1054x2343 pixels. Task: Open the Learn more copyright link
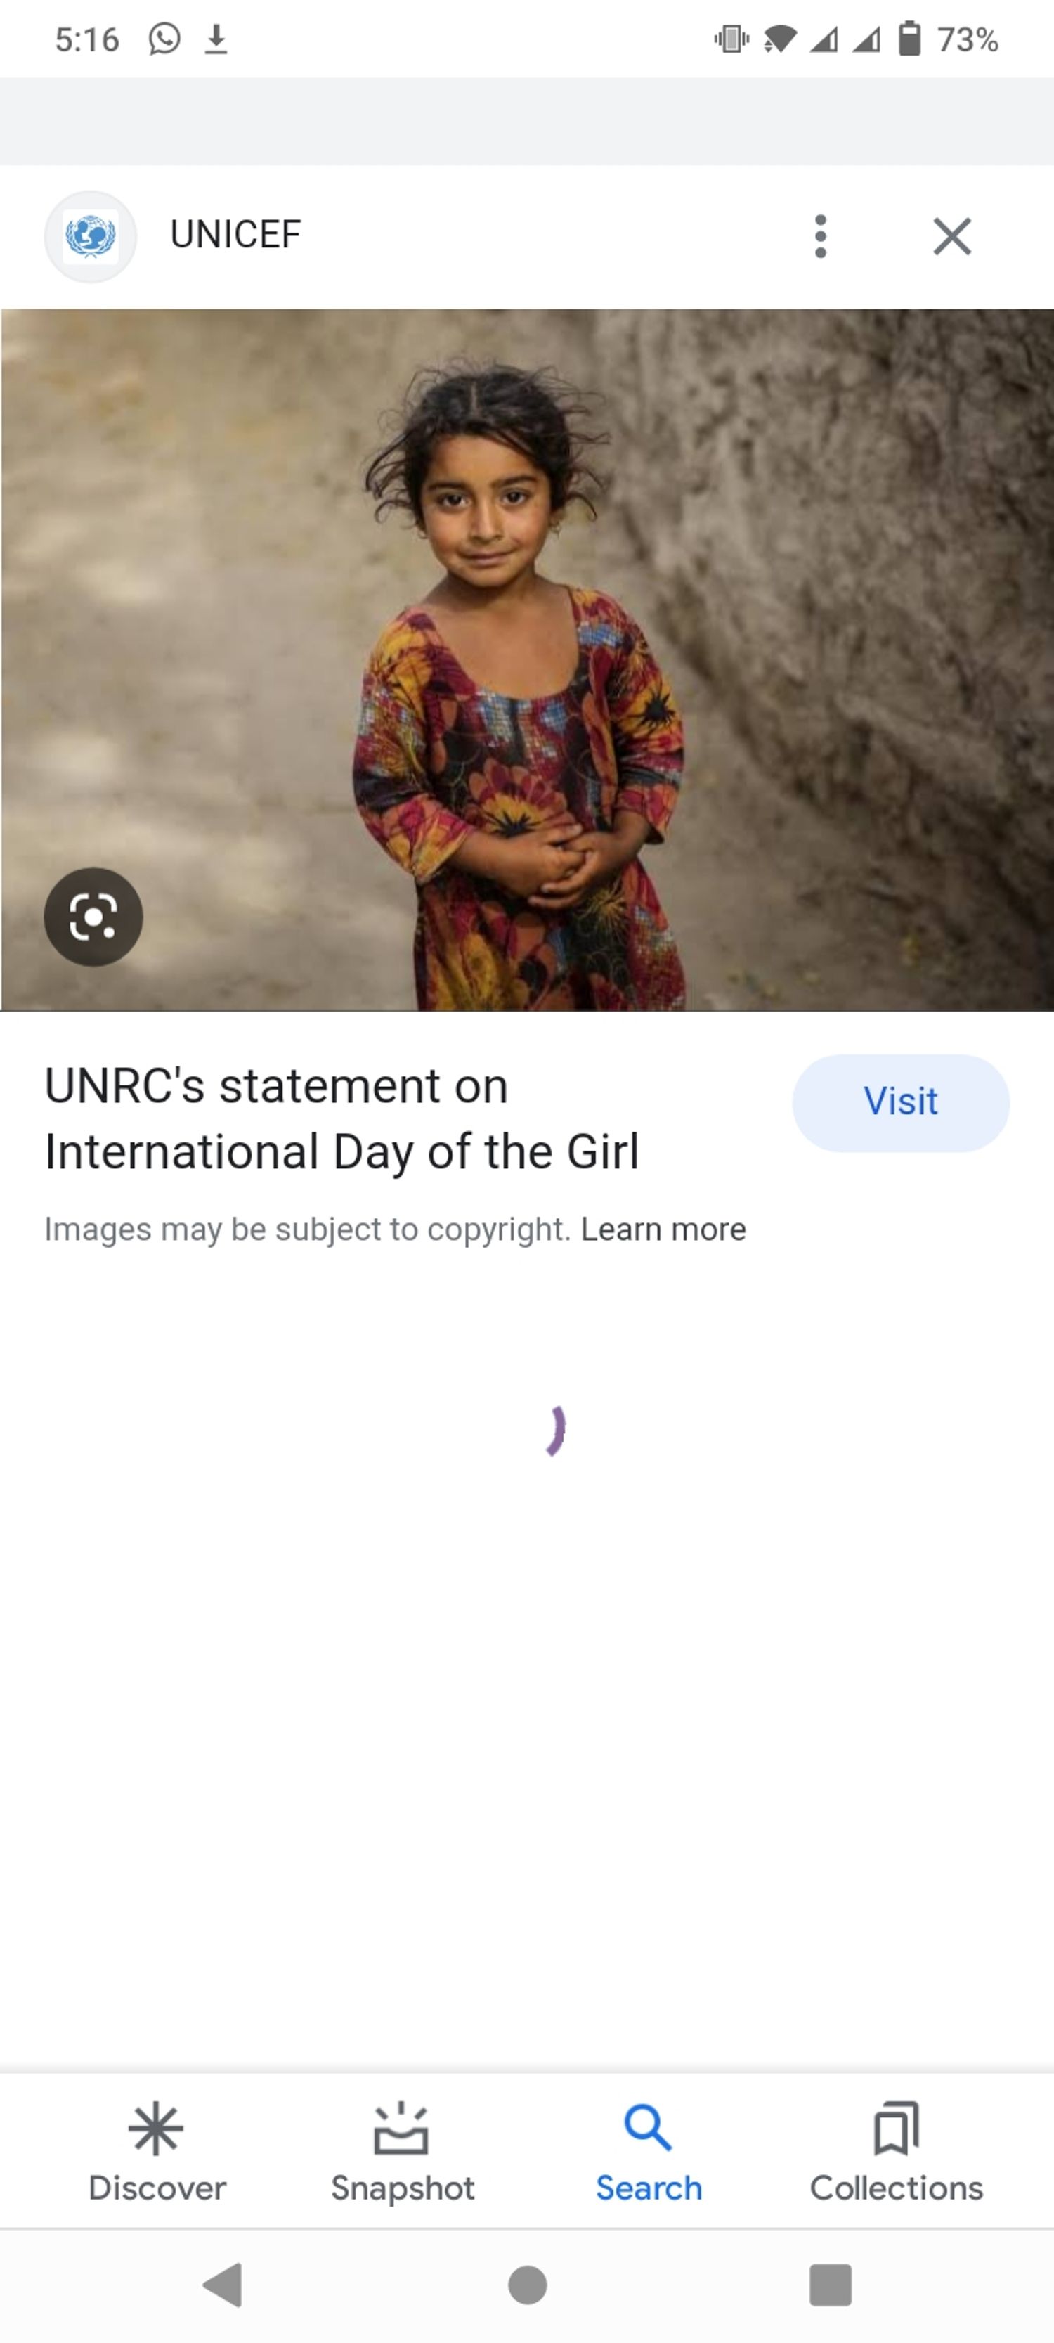point(663,1229)
